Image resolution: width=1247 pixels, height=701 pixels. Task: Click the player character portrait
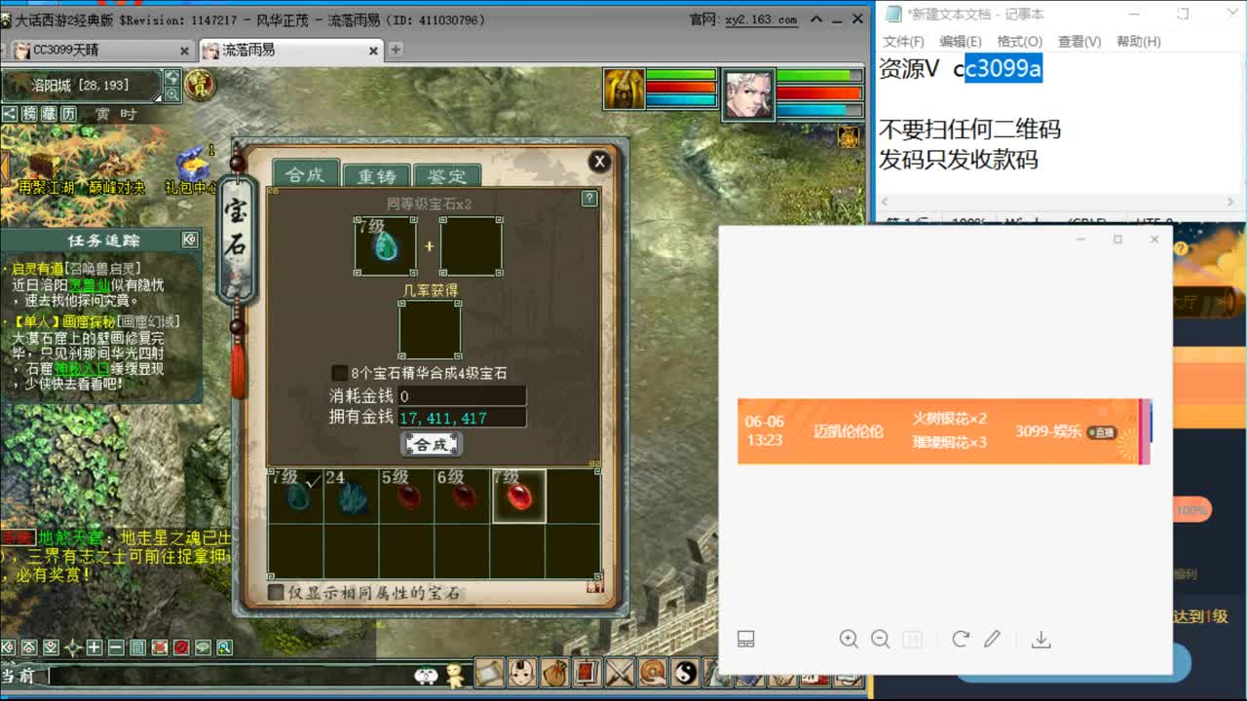point(747,94)
